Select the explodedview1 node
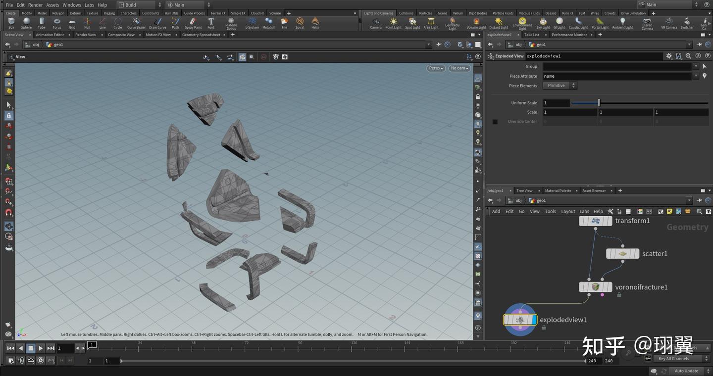Screen dimensions: 713x376 coord(520,320)
